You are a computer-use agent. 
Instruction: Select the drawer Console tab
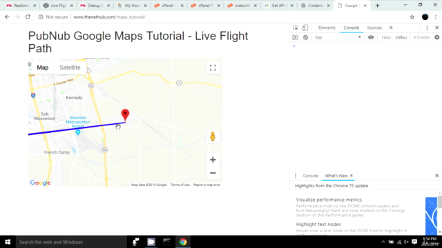(x=310, y=176)
